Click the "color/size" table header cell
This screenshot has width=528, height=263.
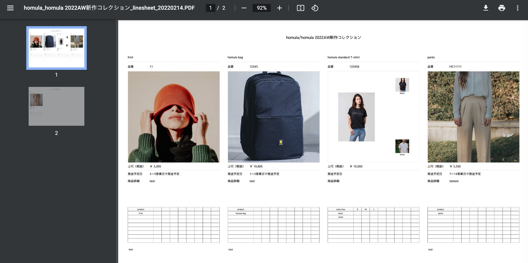tap(341, 209)
